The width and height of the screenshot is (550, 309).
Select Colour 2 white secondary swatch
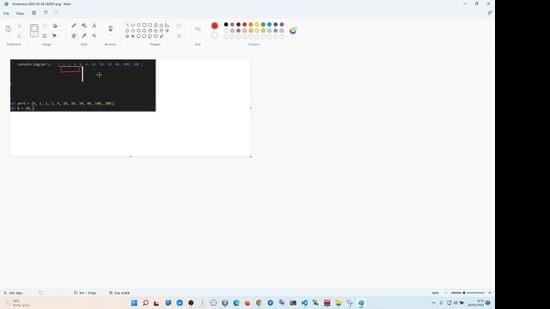(x=215, y=35)
